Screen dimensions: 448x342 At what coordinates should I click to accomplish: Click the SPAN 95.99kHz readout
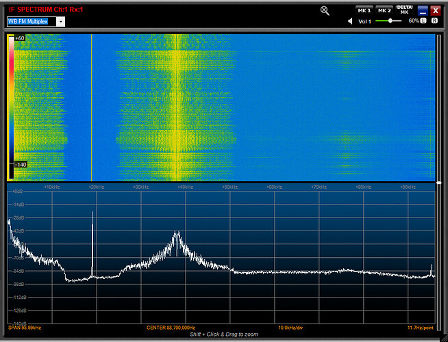pyautogui.click(x=25, y=328)
